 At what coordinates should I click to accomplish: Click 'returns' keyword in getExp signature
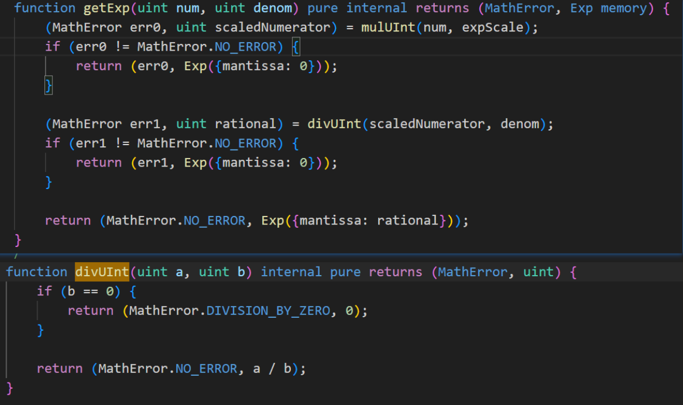click(442, 8)
